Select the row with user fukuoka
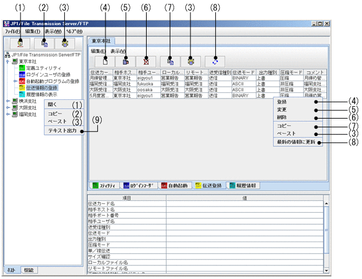The width and height of the screenshot is (362, 279). (208, 84)
